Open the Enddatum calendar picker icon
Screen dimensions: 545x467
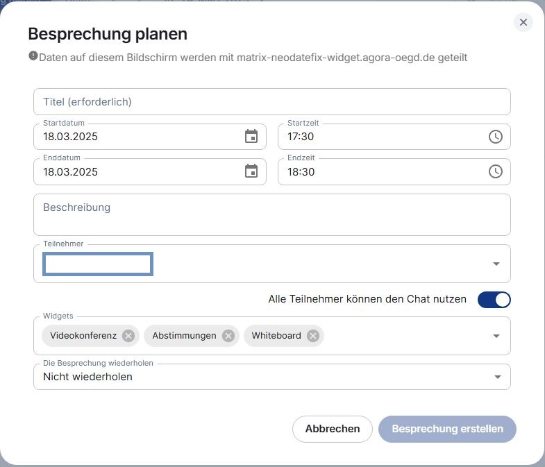tap(251, 171)
